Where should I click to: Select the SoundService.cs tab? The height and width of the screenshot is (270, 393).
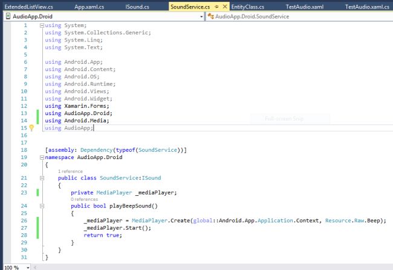190,7
